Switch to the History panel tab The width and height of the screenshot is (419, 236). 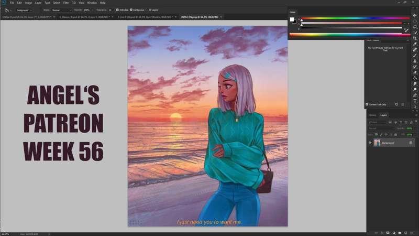372,115
